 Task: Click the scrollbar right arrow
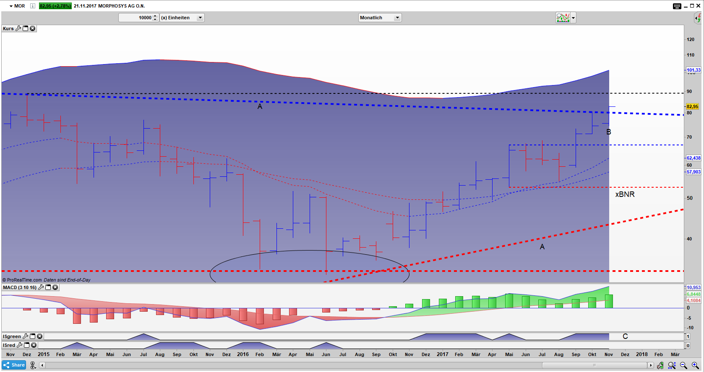click(x=651, y=365)
